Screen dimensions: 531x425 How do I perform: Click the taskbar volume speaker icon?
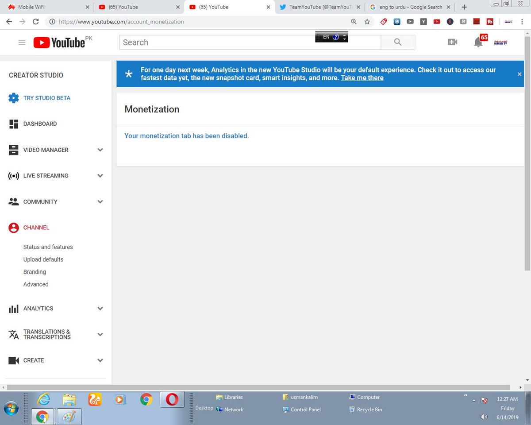[484, 417]
